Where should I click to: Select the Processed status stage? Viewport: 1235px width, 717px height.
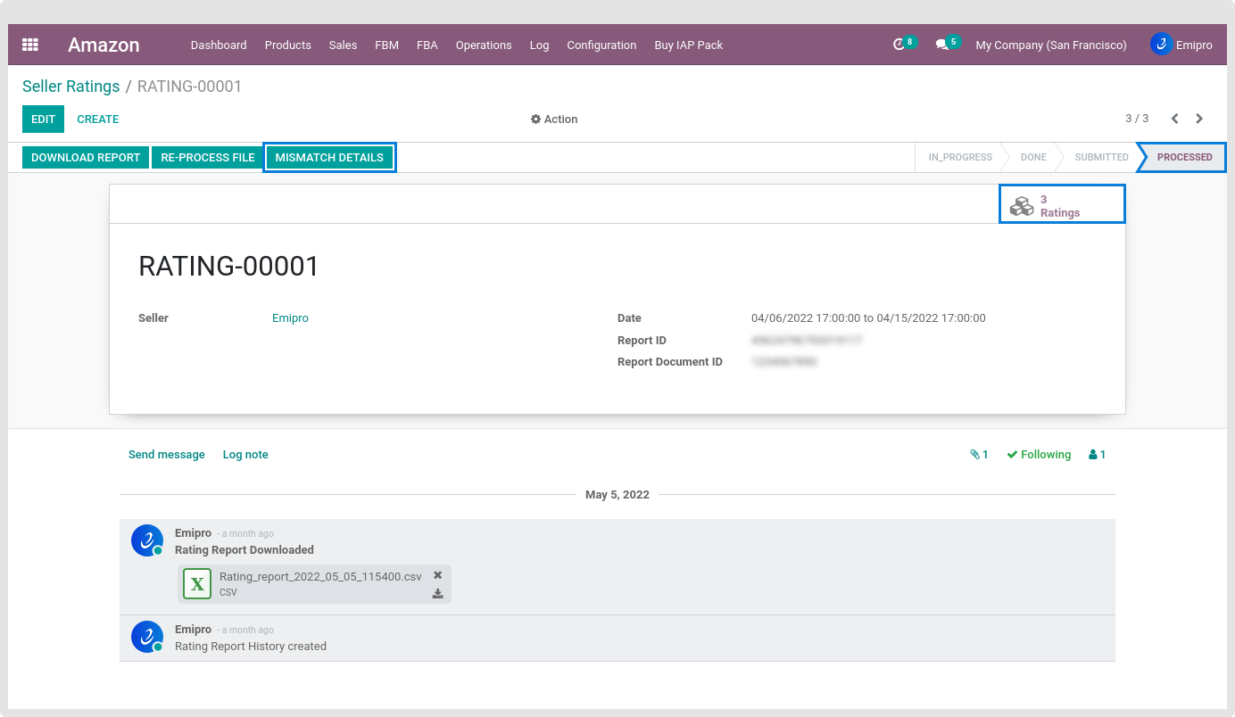1184,157
